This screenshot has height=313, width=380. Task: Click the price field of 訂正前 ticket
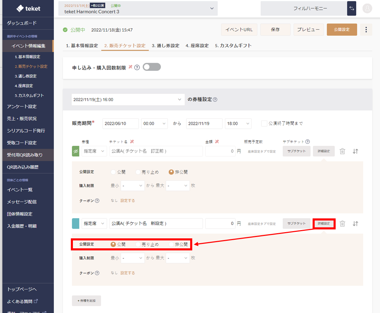pos(220,151)
